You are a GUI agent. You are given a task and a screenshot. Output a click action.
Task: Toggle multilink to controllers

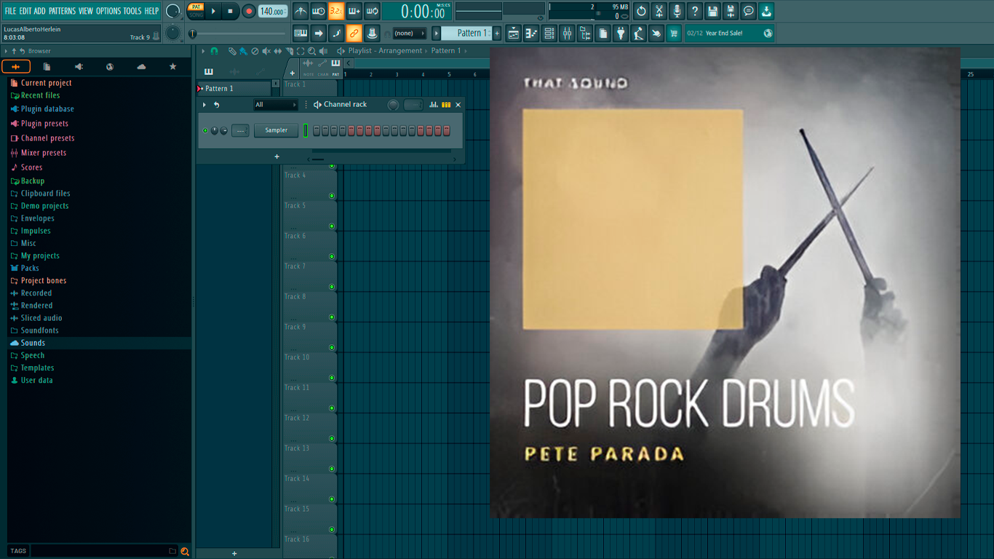pyautogui.click(x=354, y=33)
